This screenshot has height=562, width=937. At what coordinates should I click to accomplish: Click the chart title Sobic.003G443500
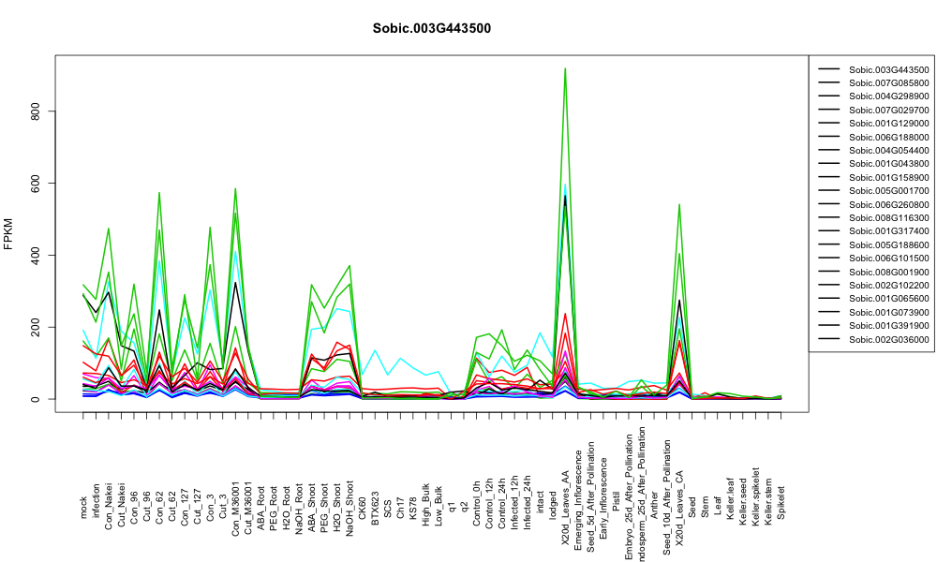tap(431, 29)
